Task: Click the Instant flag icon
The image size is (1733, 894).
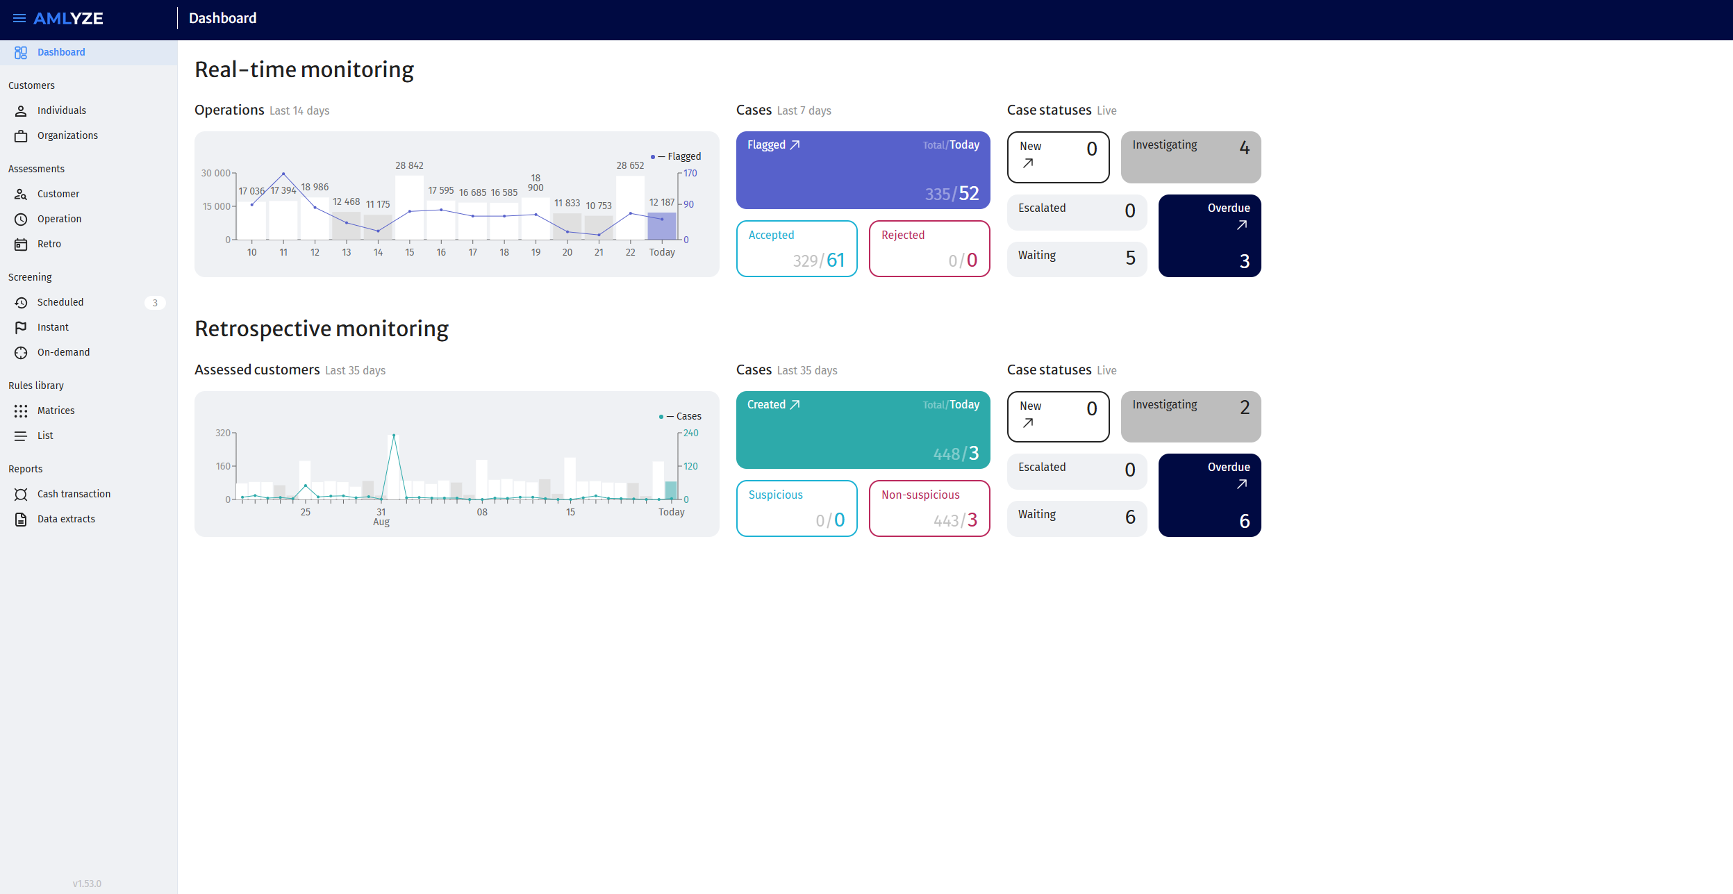Action: pyautogui.click(x=21, y=328)
